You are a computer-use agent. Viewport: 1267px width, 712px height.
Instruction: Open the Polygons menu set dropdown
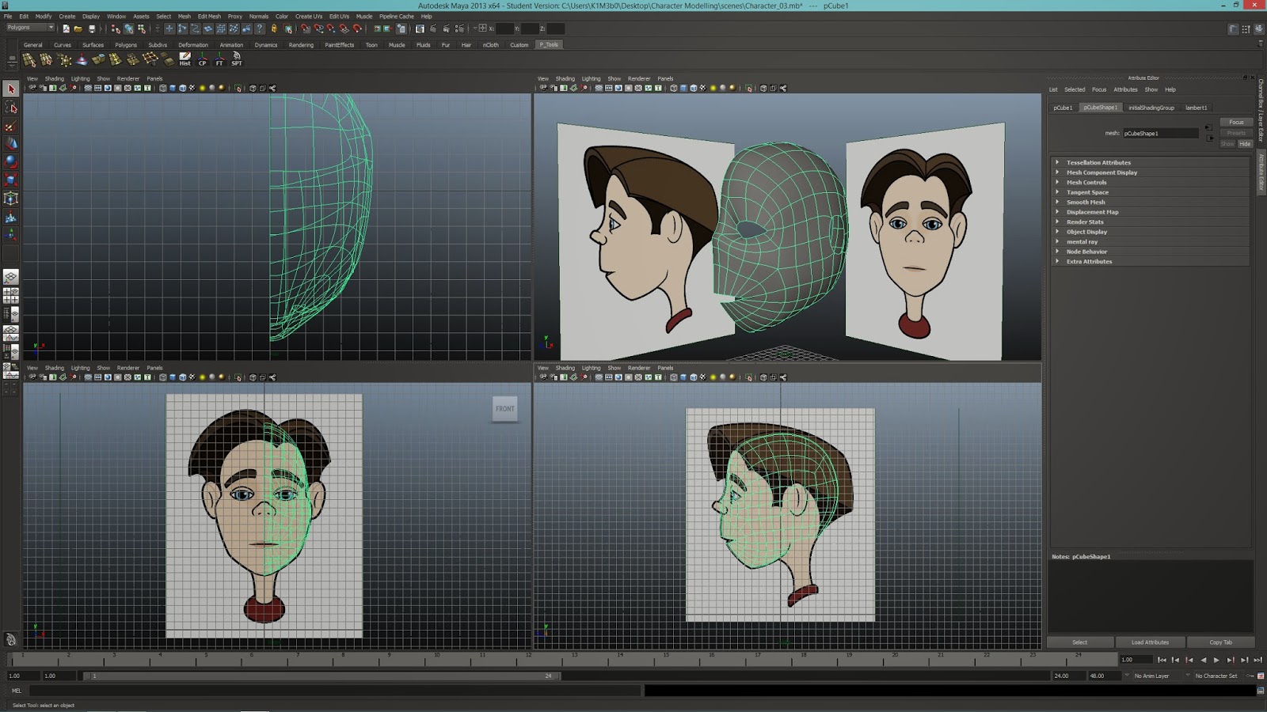(x=30, y=28)
